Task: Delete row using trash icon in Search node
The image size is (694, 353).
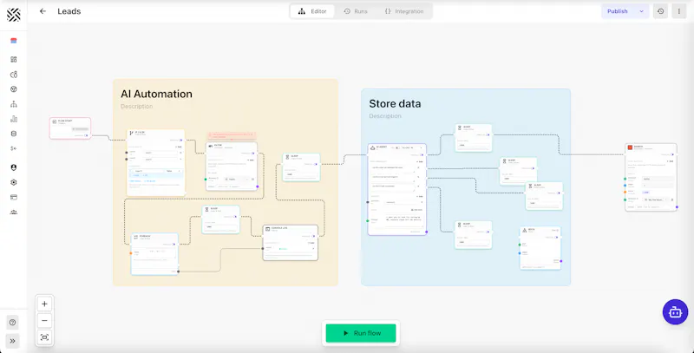Action: coord(671,200)
